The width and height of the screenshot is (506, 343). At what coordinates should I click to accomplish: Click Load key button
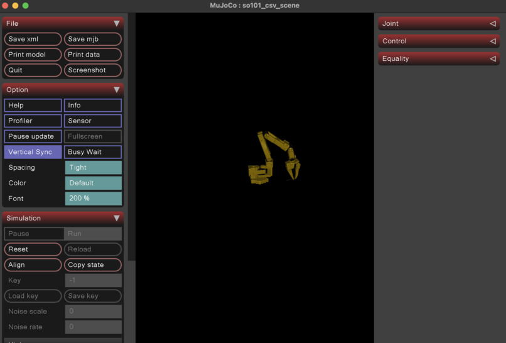click(x=33, y=296)
